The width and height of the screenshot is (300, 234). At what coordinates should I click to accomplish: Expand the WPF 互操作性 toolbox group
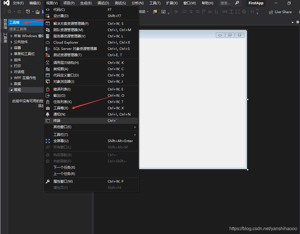(x=11, y=78)
